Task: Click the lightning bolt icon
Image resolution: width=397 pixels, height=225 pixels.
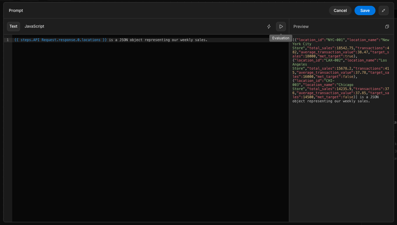Action: [269, 27]
